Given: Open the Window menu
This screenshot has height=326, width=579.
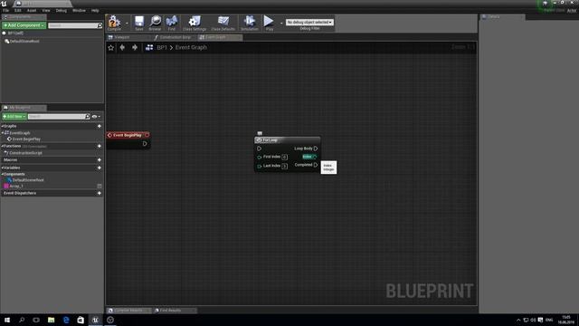Looking at the screenshot, I should (79, 10).
